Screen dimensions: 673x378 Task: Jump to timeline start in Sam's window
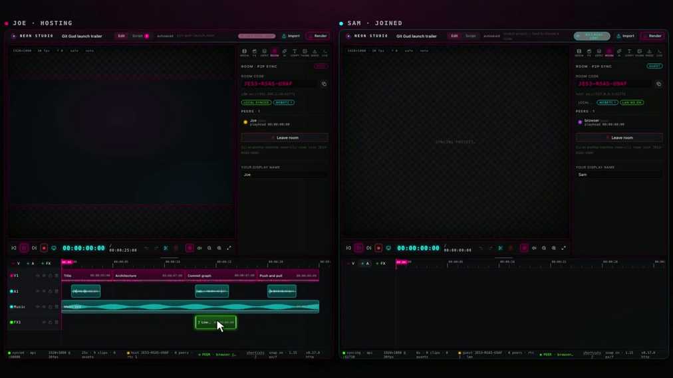click(x=348, y=248)
